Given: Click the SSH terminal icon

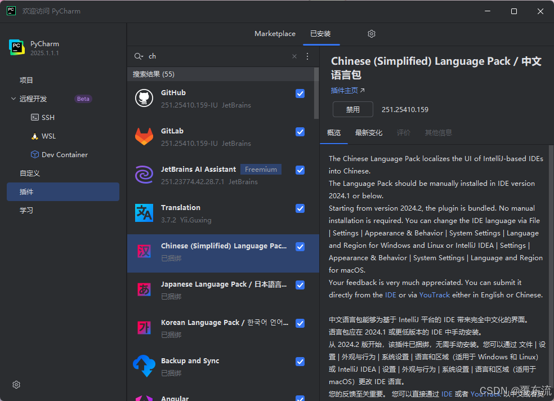Looking at the screenshot, I should tap(35, 117).
